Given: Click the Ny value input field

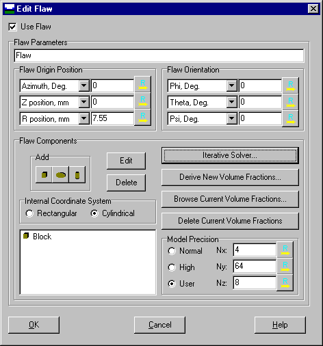Looking at the screenshot, I should (x=255, y=266).
